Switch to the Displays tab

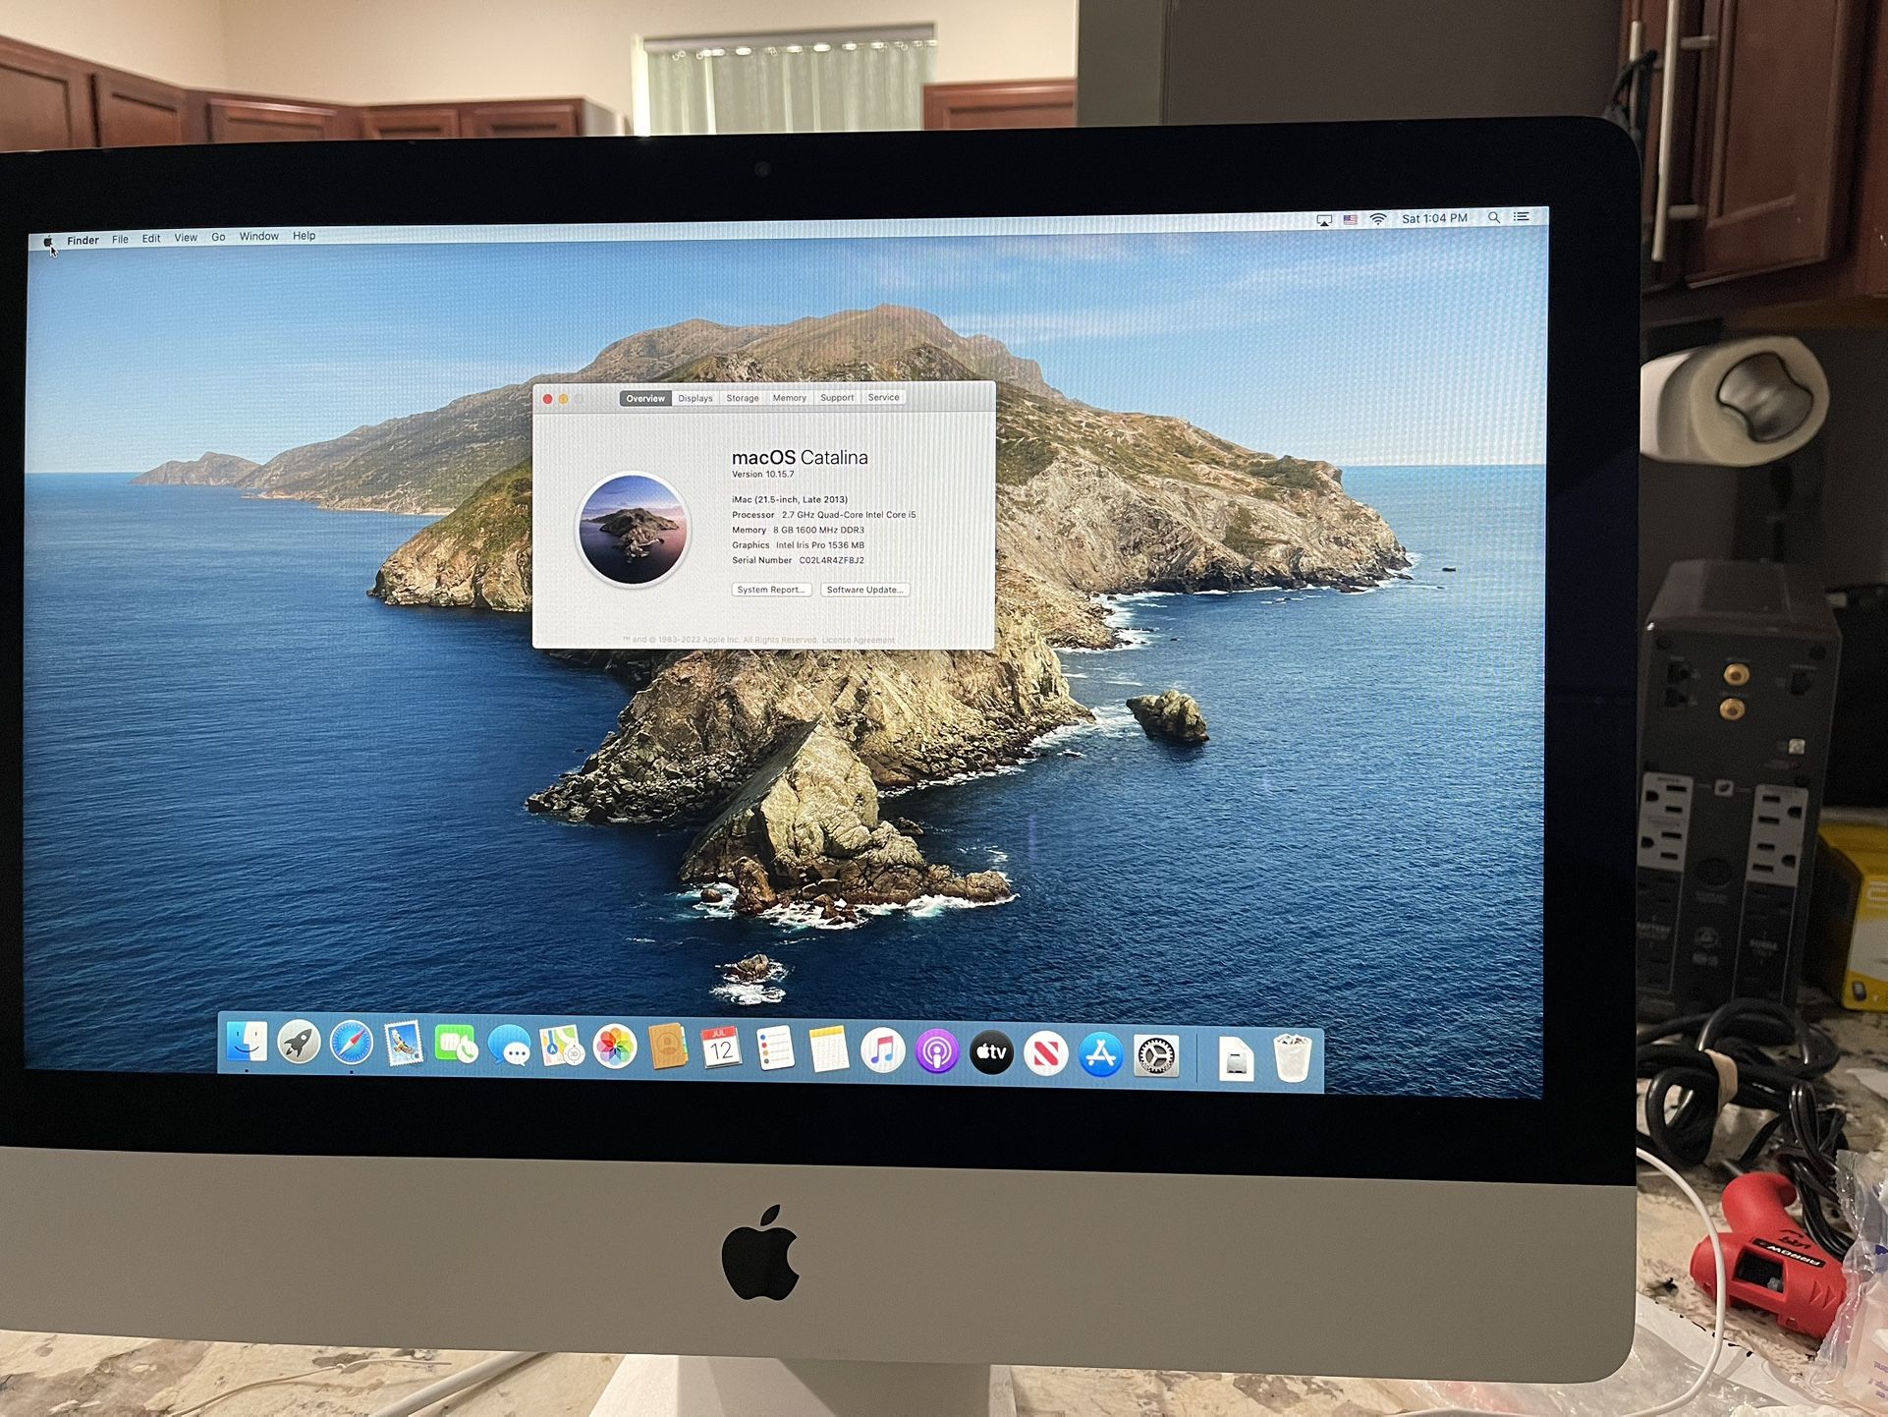coord(695,398)
